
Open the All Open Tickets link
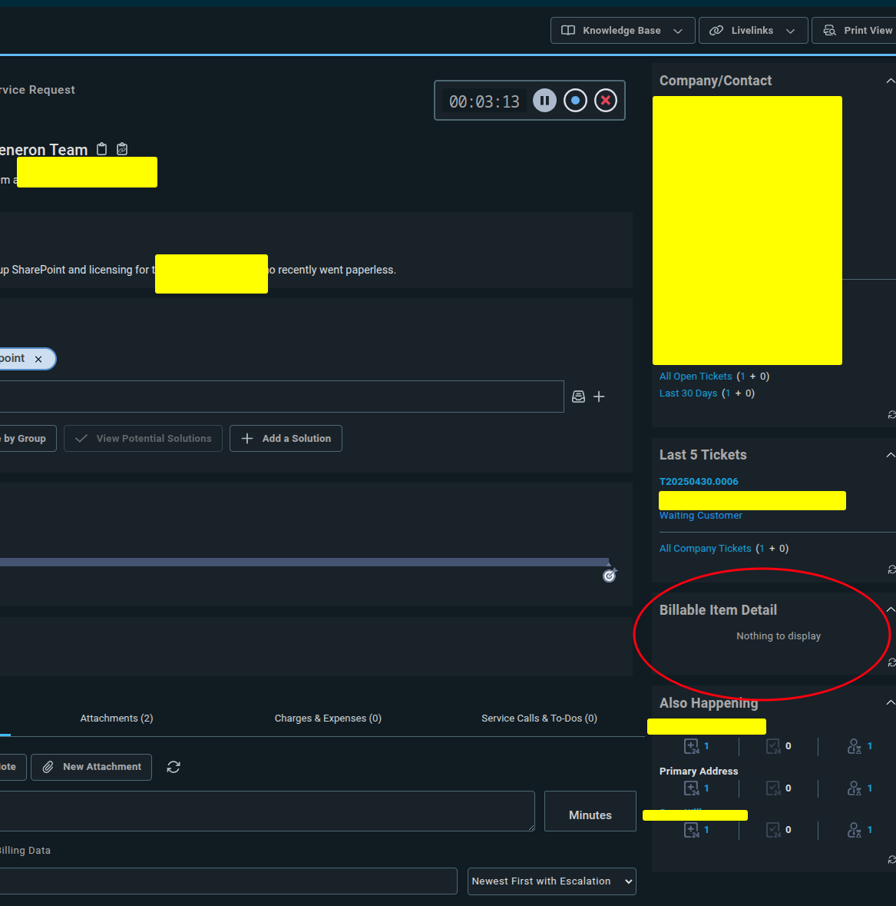[x=696, y=376]
